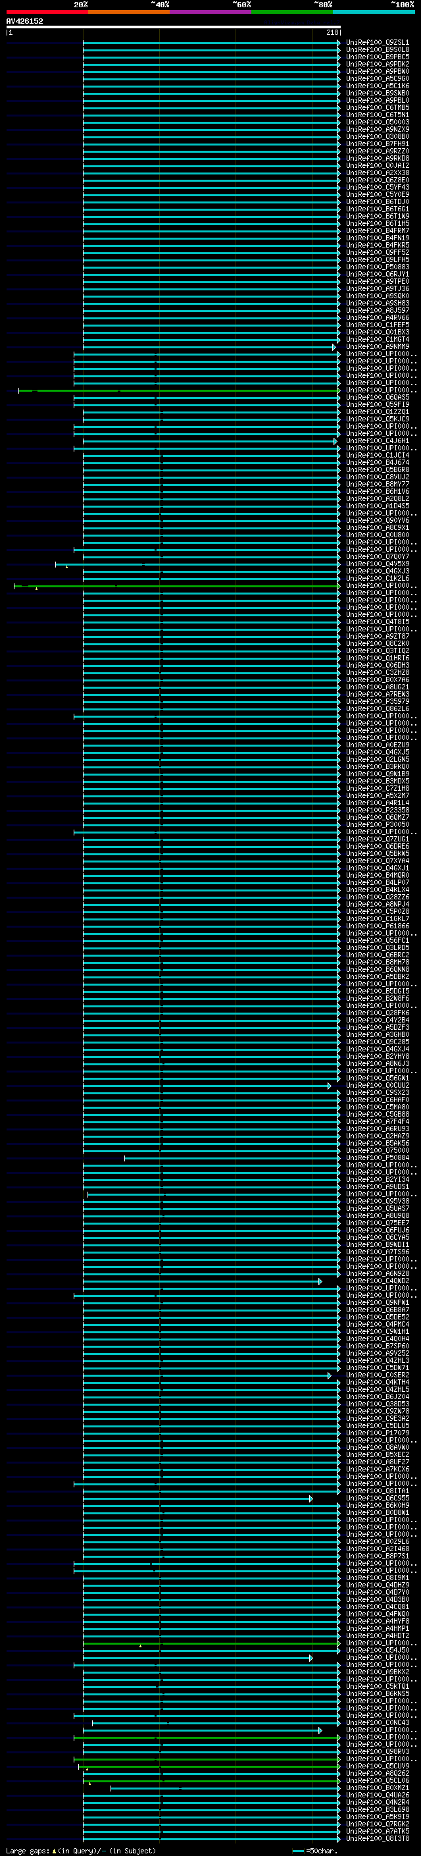Click the UniRef100_P50883 label
421x1856 pixels.
click(x=377, y=267)
